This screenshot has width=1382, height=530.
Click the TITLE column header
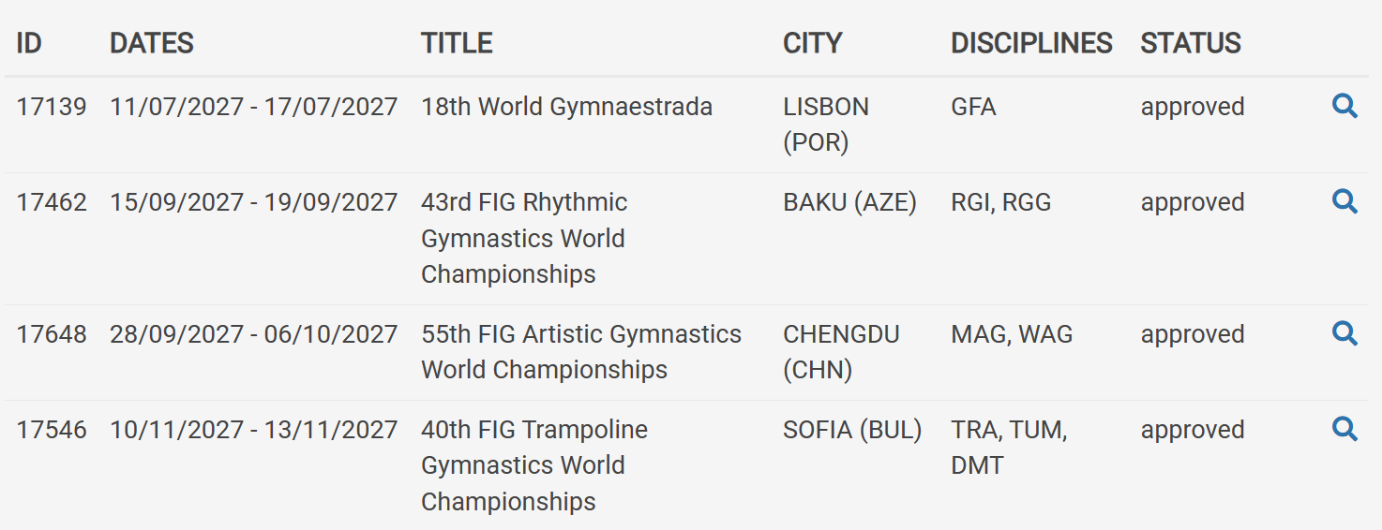457,43
